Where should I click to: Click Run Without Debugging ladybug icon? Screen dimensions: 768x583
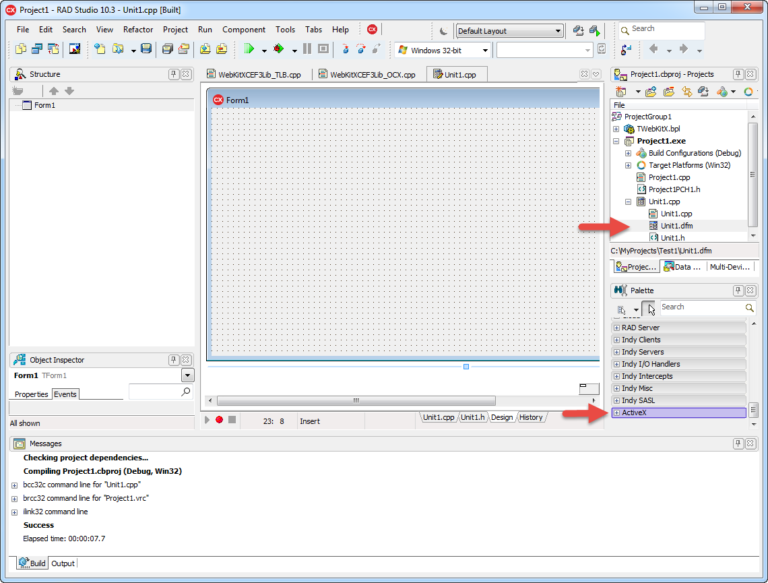pyautogui.click(x=279, y=49)
